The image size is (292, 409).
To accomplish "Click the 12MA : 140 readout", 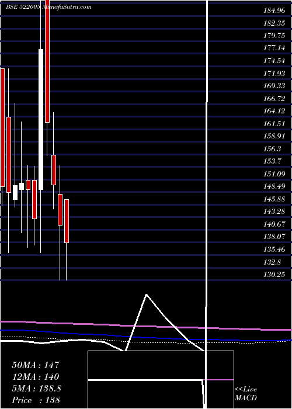I will (36, 377).
